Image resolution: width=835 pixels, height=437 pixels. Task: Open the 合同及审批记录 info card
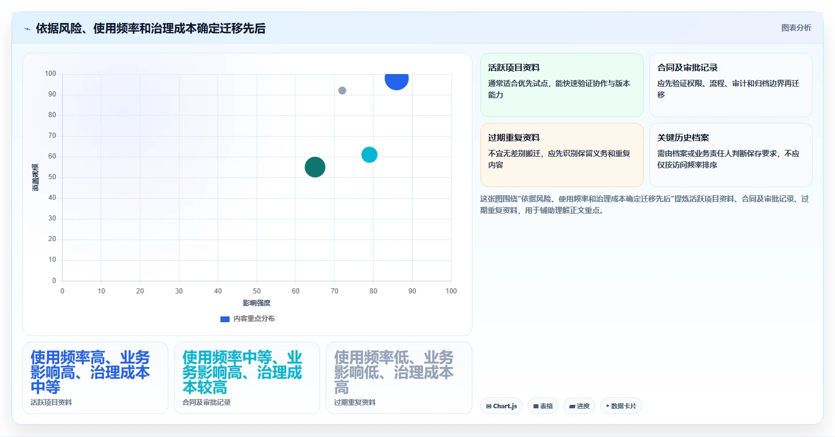[730, 85]
